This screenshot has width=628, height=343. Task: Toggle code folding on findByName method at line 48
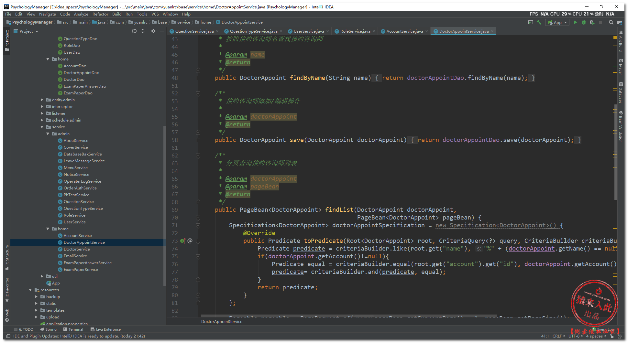click(x=198, y=78)
